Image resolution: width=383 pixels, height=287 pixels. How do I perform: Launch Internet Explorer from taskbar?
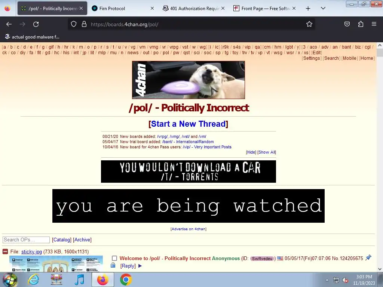coord(33,280)
